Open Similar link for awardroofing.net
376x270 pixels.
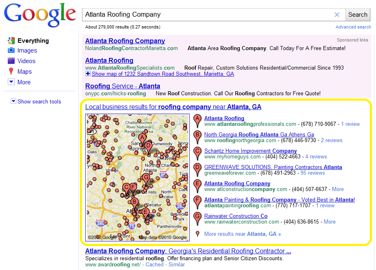point(177,264)
